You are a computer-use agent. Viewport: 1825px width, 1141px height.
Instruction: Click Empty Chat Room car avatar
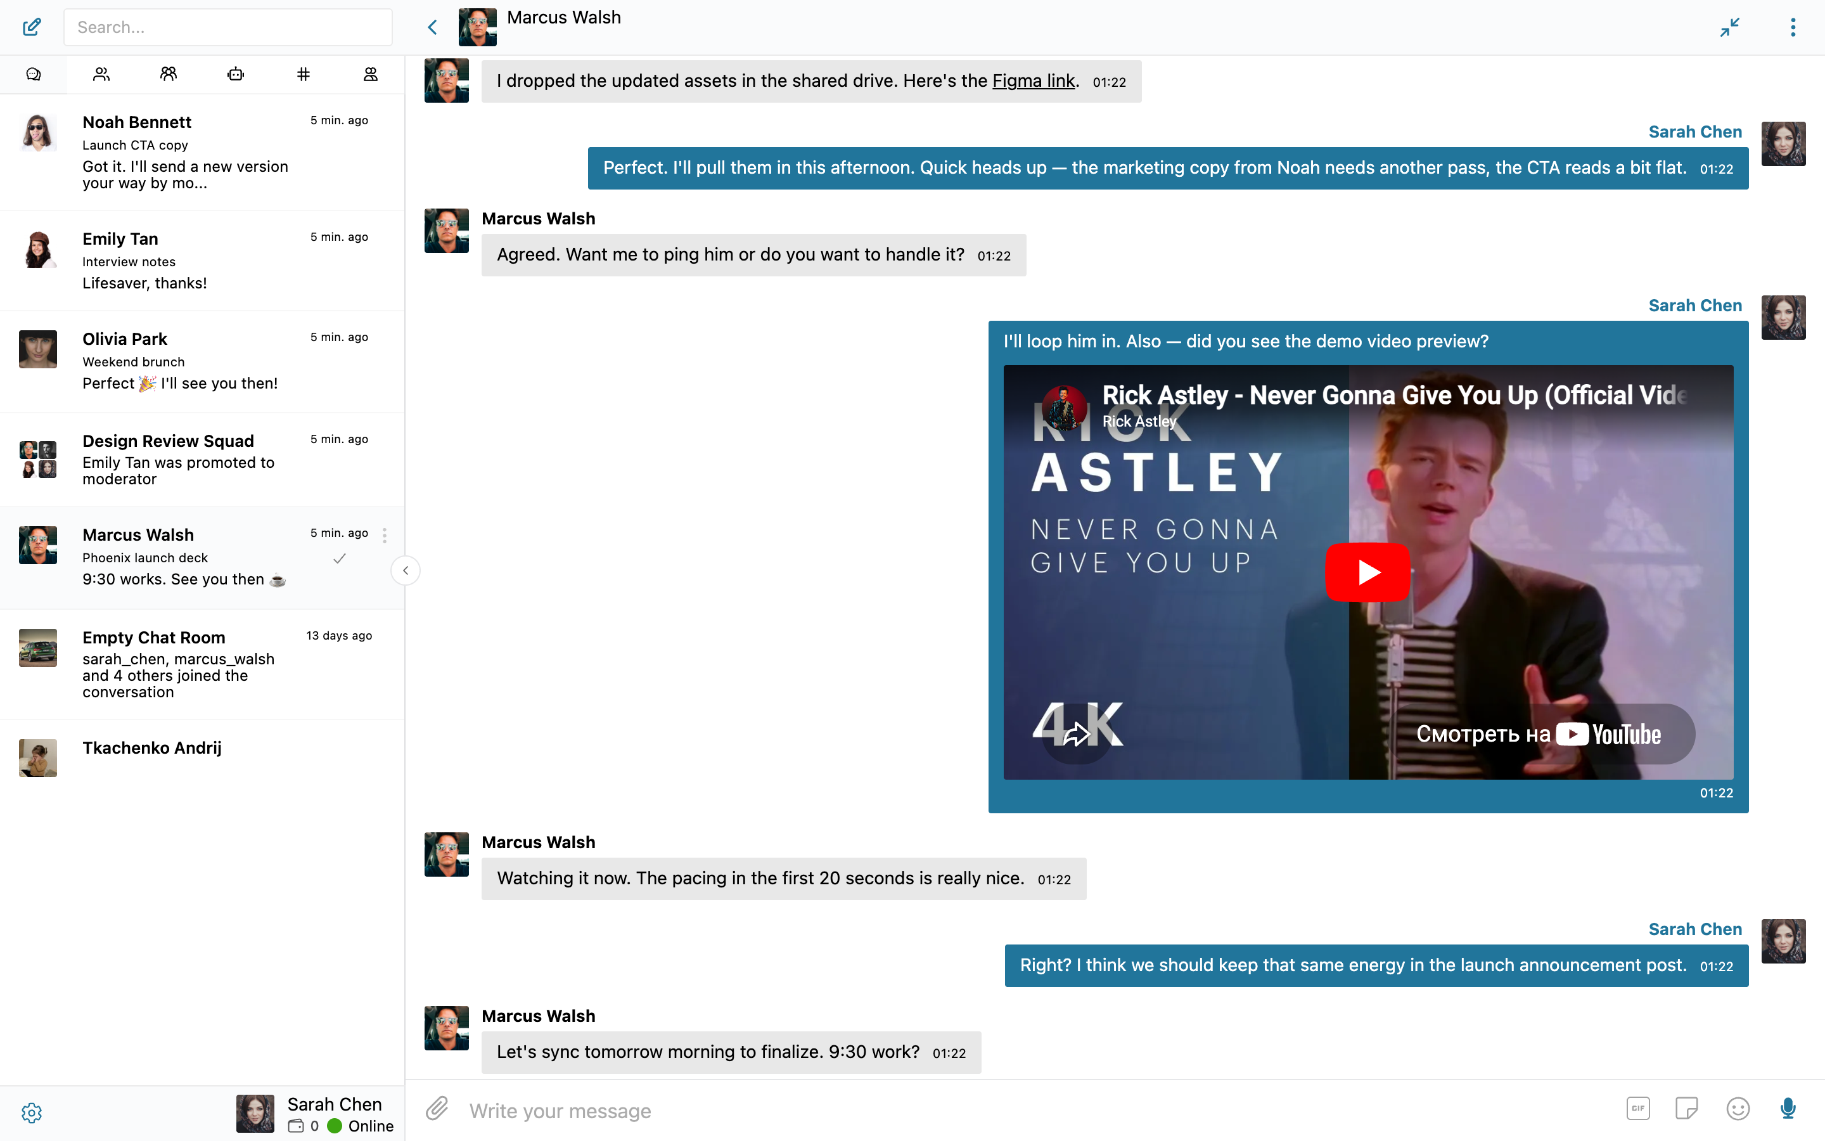point(38,647)
